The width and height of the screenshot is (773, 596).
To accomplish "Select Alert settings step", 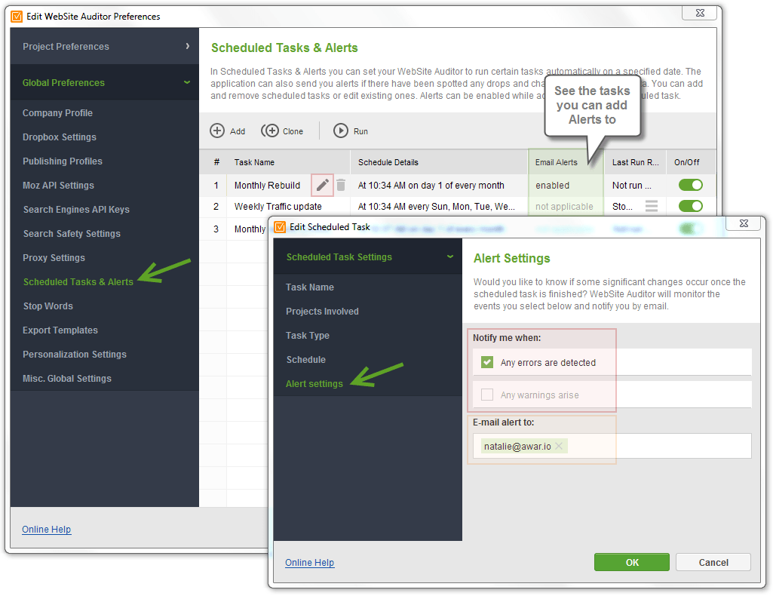I will [314, 383].
